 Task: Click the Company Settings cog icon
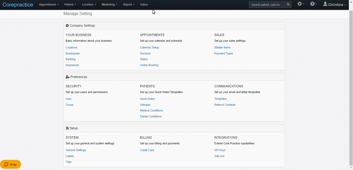[x=67, y=26]
